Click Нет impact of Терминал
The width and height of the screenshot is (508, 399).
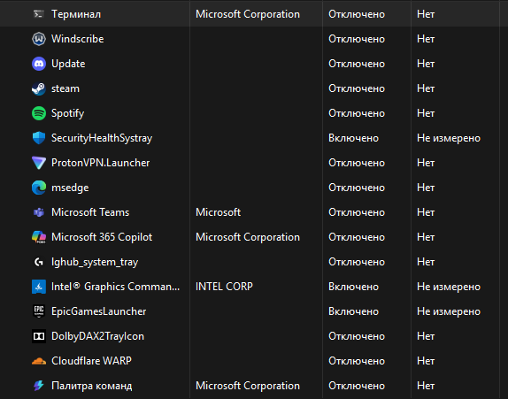(426, 14)
